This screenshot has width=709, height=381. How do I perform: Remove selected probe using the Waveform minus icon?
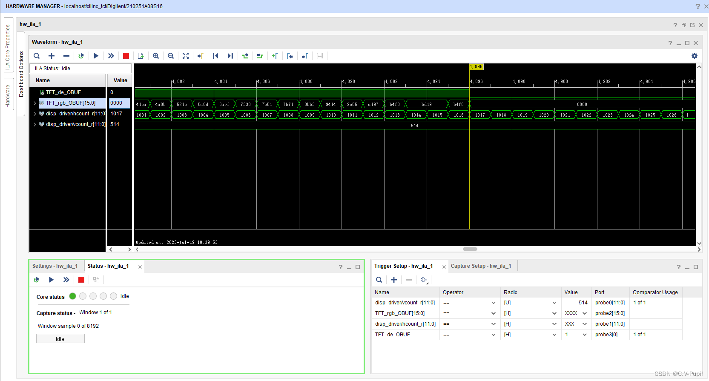click(66, 56)
